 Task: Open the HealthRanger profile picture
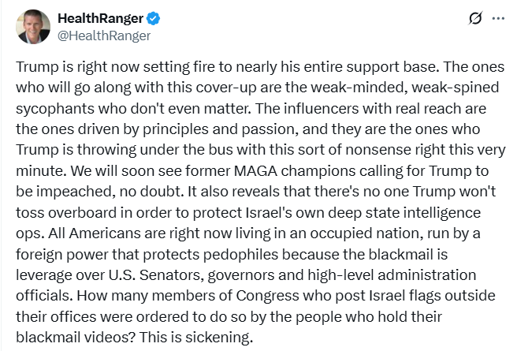33,27
